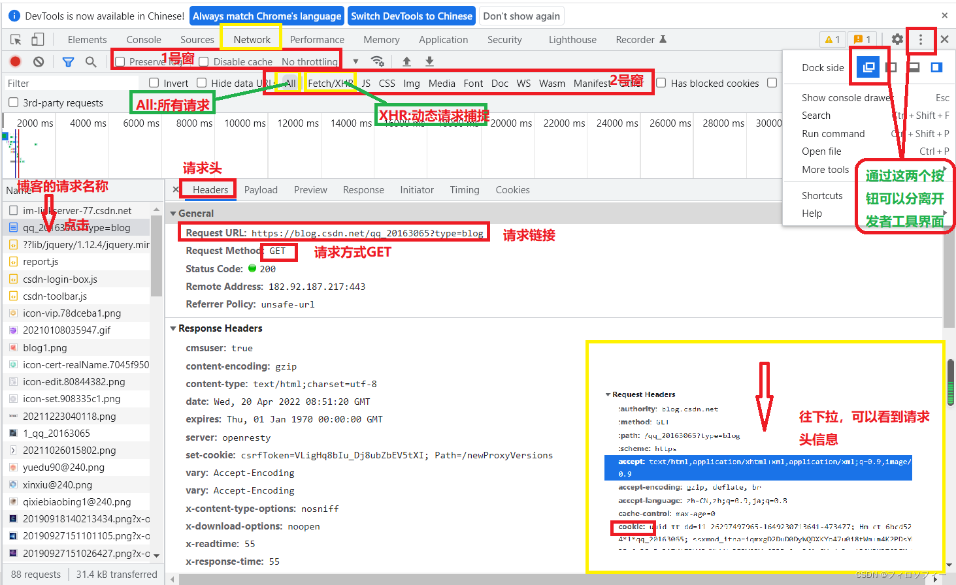Switch to the Elements tab
The height and width of the screenshot is (585, 956).
(x=87, y=40)
